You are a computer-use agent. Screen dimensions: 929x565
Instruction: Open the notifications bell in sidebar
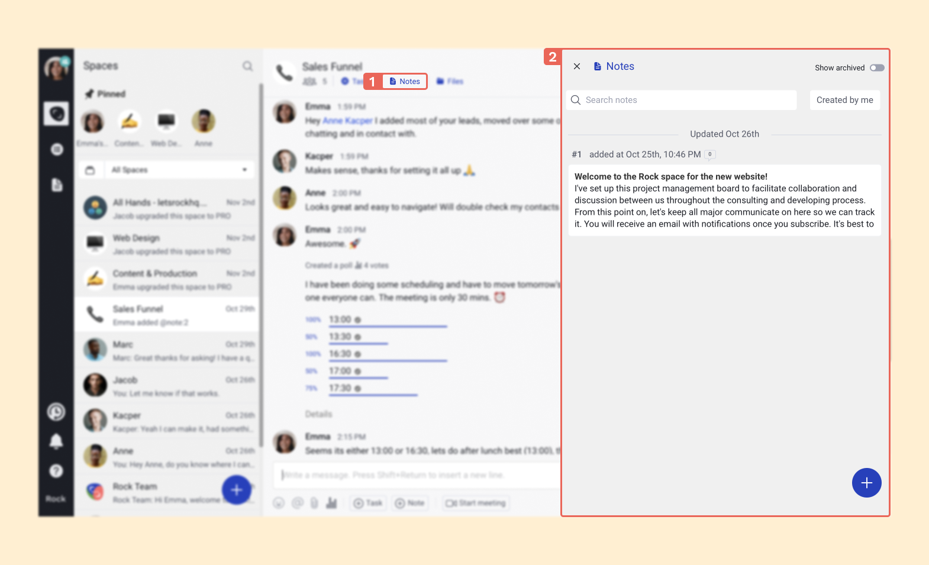coord(56,441)
